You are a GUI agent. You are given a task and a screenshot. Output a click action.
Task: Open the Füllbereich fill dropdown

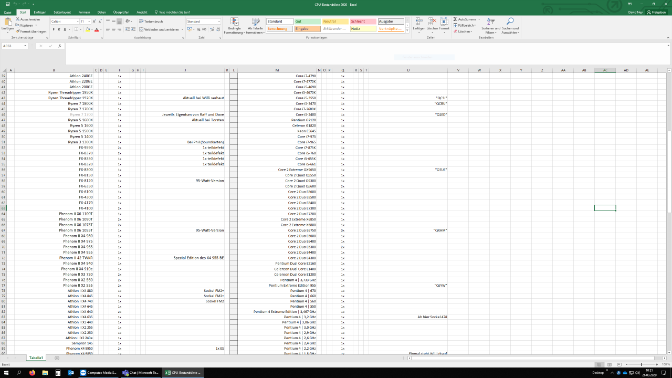click(465, 25)
